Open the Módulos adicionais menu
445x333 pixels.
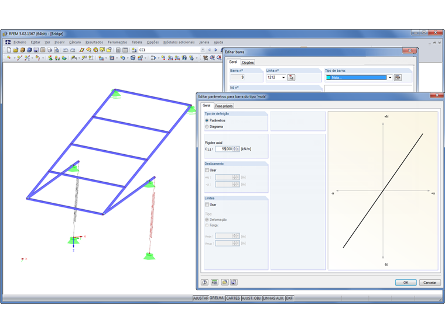coord(179,42)
